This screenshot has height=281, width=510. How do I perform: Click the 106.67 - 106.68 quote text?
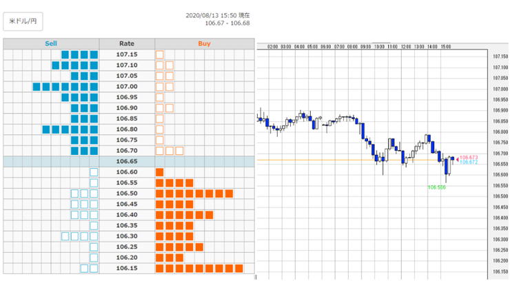[x=227, y=23]
